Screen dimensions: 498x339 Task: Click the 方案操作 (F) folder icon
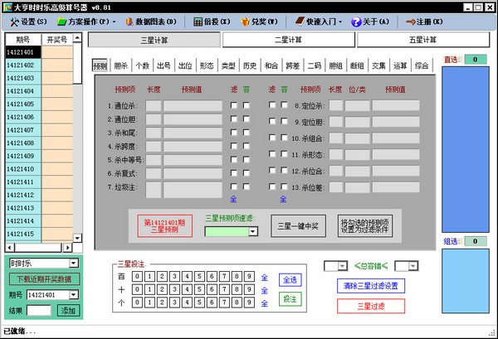point(66,22)
